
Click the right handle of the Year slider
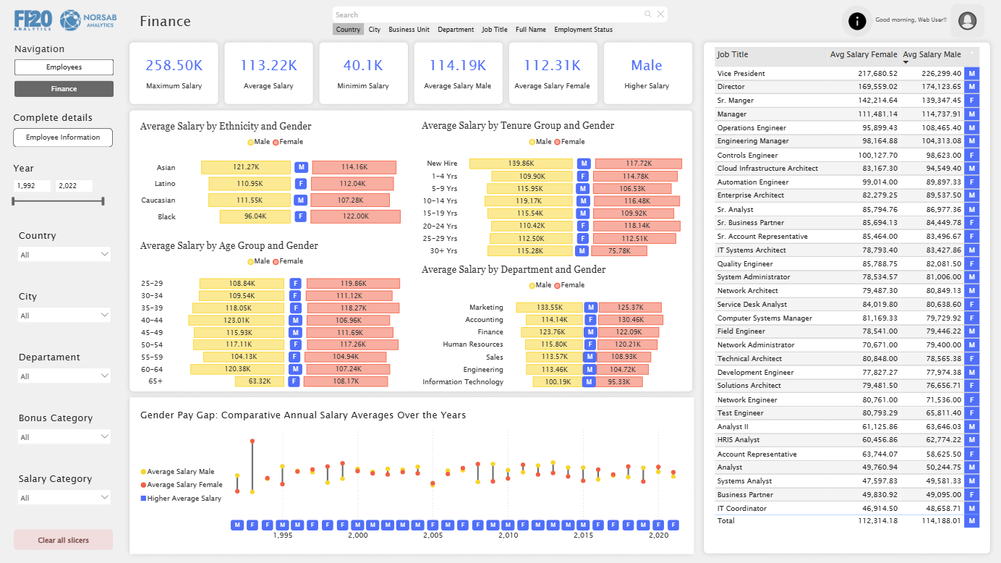pos(103,201)
